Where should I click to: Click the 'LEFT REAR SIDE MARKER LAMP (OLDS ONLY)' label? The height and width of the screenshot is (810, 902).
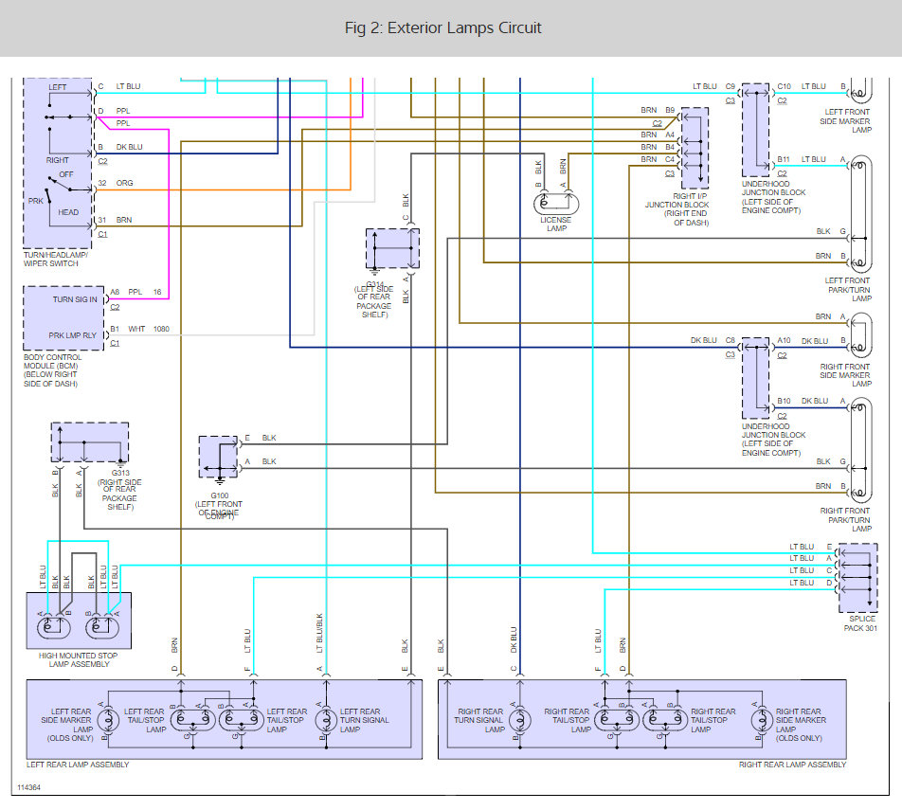coord(67,725)
